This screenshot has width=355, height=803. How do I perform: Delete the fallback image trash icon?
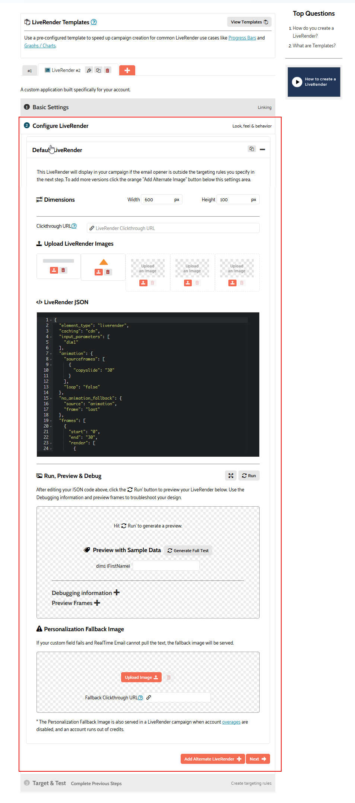click(x=169, y=677)
